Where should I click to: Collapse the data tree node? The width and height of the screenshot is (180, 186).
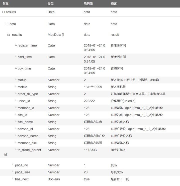pos(6,24)
